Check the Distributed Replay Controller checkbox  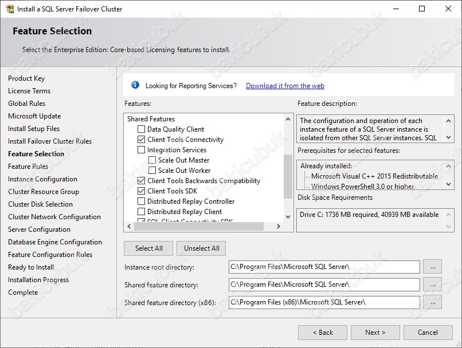(141, 201)
